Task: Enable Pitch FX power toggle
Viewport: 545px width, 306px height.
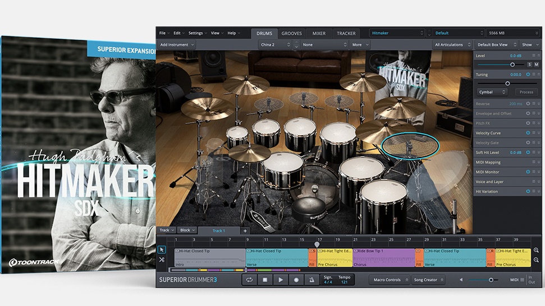Action: [528, 123]
